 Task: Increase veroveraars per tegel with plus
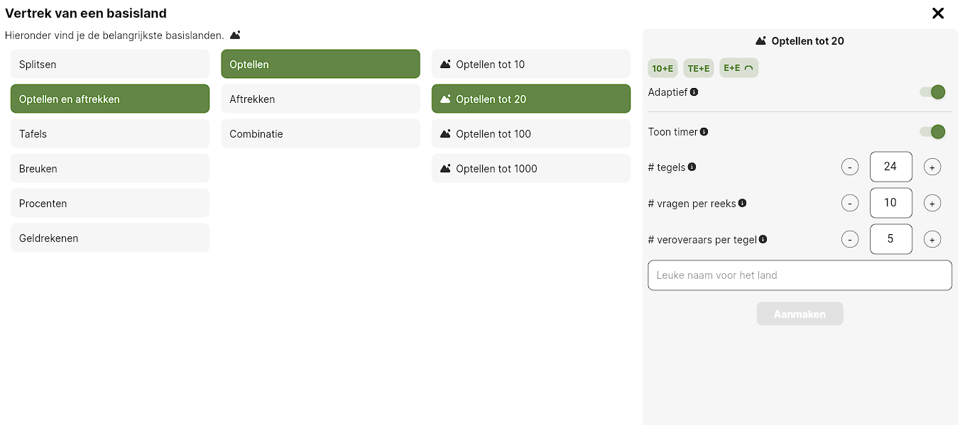coord(932,240)
